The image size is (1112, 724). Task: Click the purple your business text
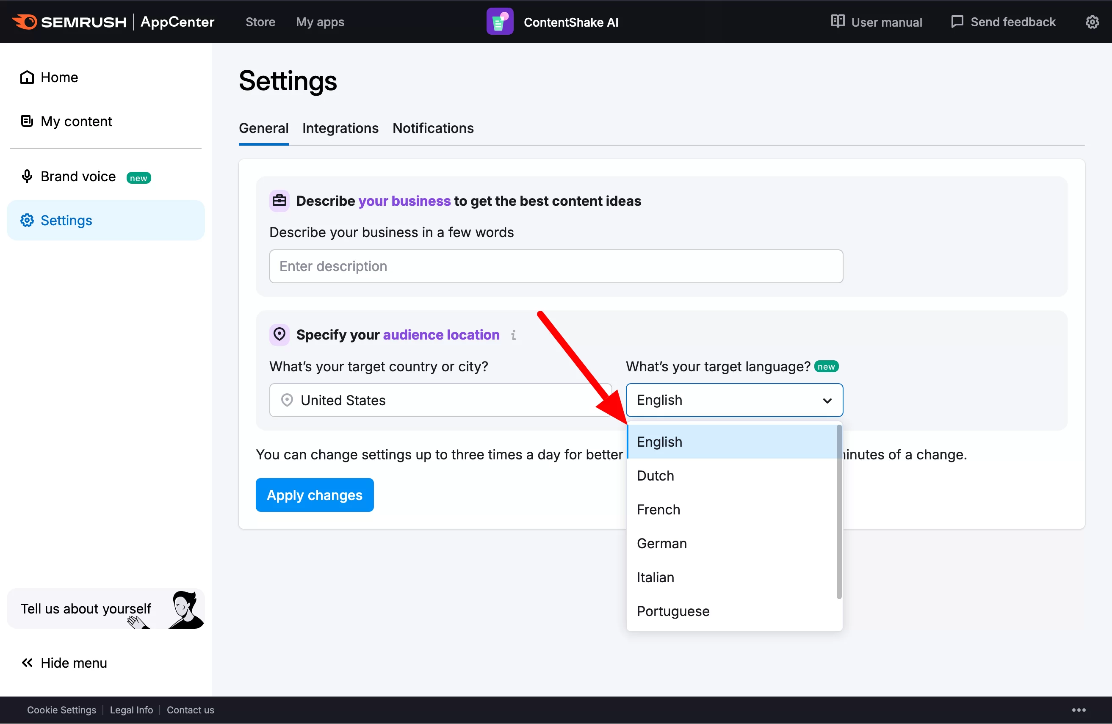404,201
